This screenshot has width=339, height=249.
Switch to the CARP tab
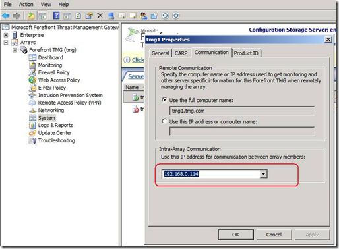point(181,53)
